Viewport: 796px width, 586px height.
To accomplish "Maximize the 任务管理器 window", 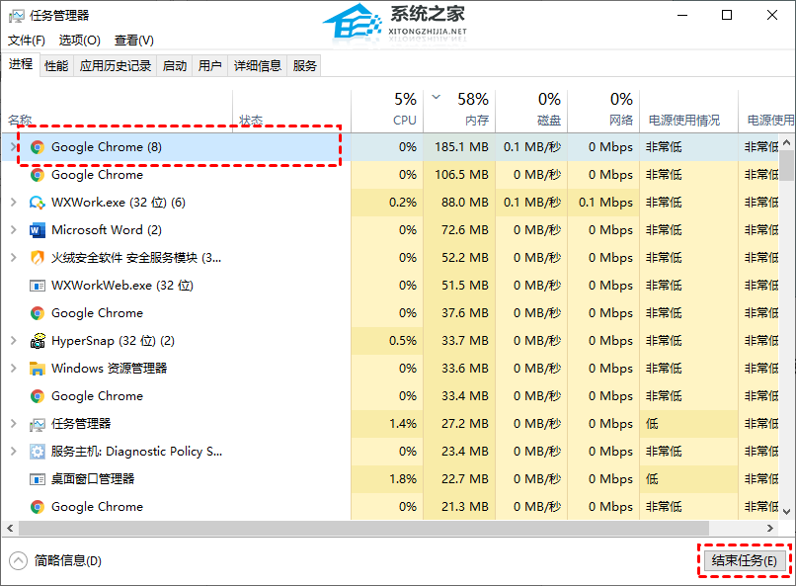I will (727, 15).
